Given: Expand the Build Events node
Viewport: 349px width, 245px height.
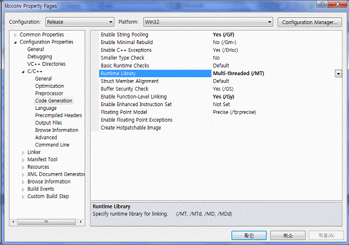Looking at the screenshot, I should (23, 189).
